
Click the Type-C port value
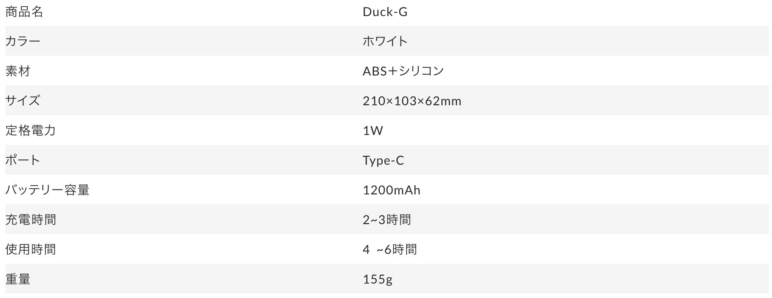pyautogui.click(x=383, y=160)
